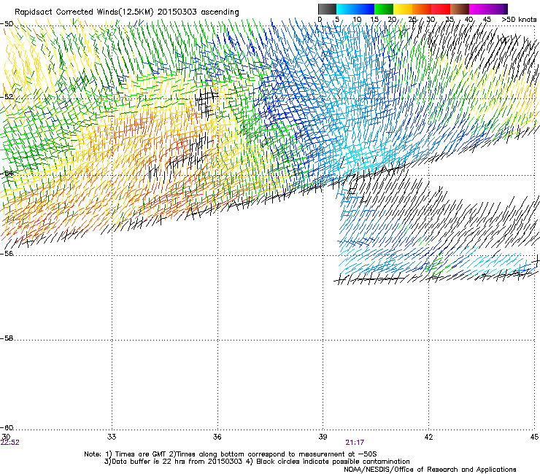540x474 pixels.
Task: Click the date text "20150303 ascending"
Action: click(198, 12)
